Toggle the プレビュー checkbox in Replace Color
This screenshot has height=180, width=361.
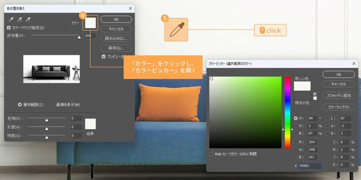point(103,57)
